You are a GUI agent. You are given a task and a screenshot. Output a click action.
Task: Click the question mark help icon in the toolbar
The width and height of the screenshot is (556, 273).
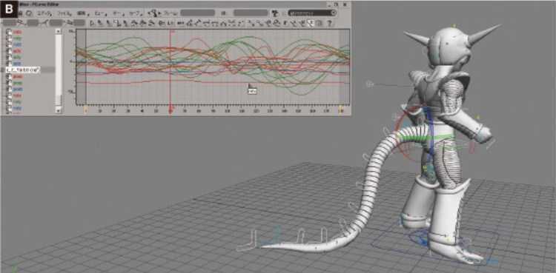pyautogui.click(x=329, y=24)
